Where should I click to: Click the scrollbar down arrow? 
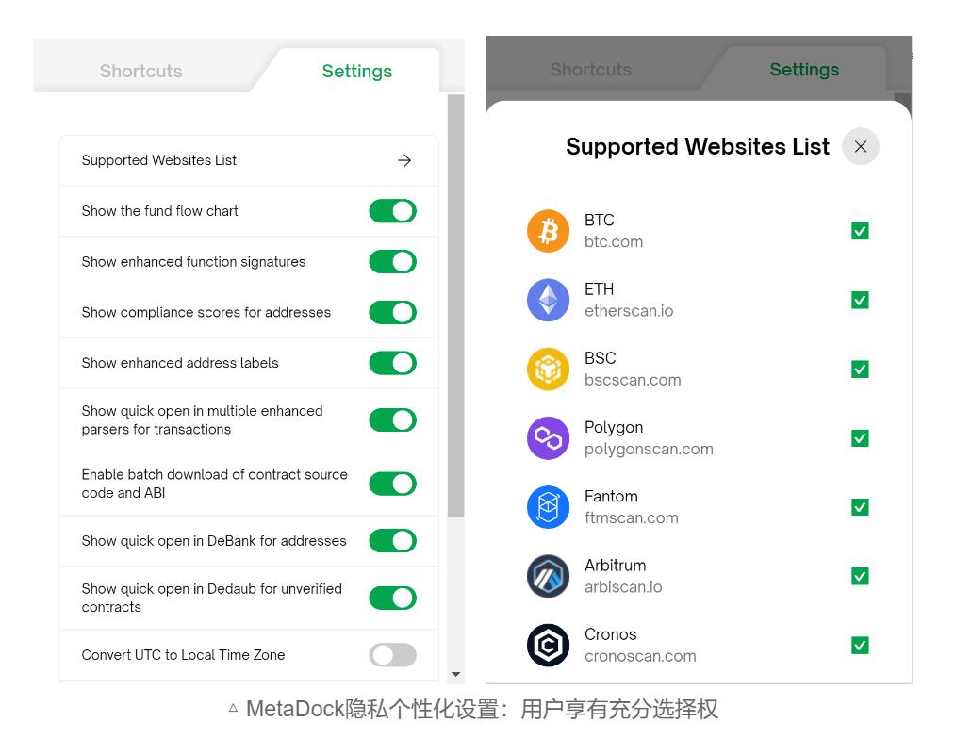point(456,675)
